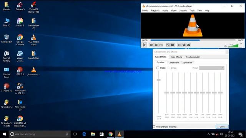Viewport: 246px width, 138px height.
Task: Open File Explorer from the taskbar
Action: pos(93,134)
